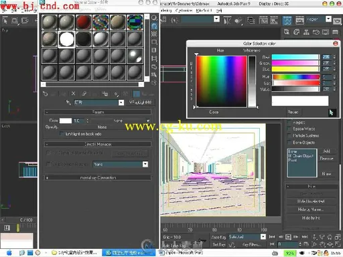Click the Opacity None map button
Viewport: 343px width, 257px height.
[102, 127]
